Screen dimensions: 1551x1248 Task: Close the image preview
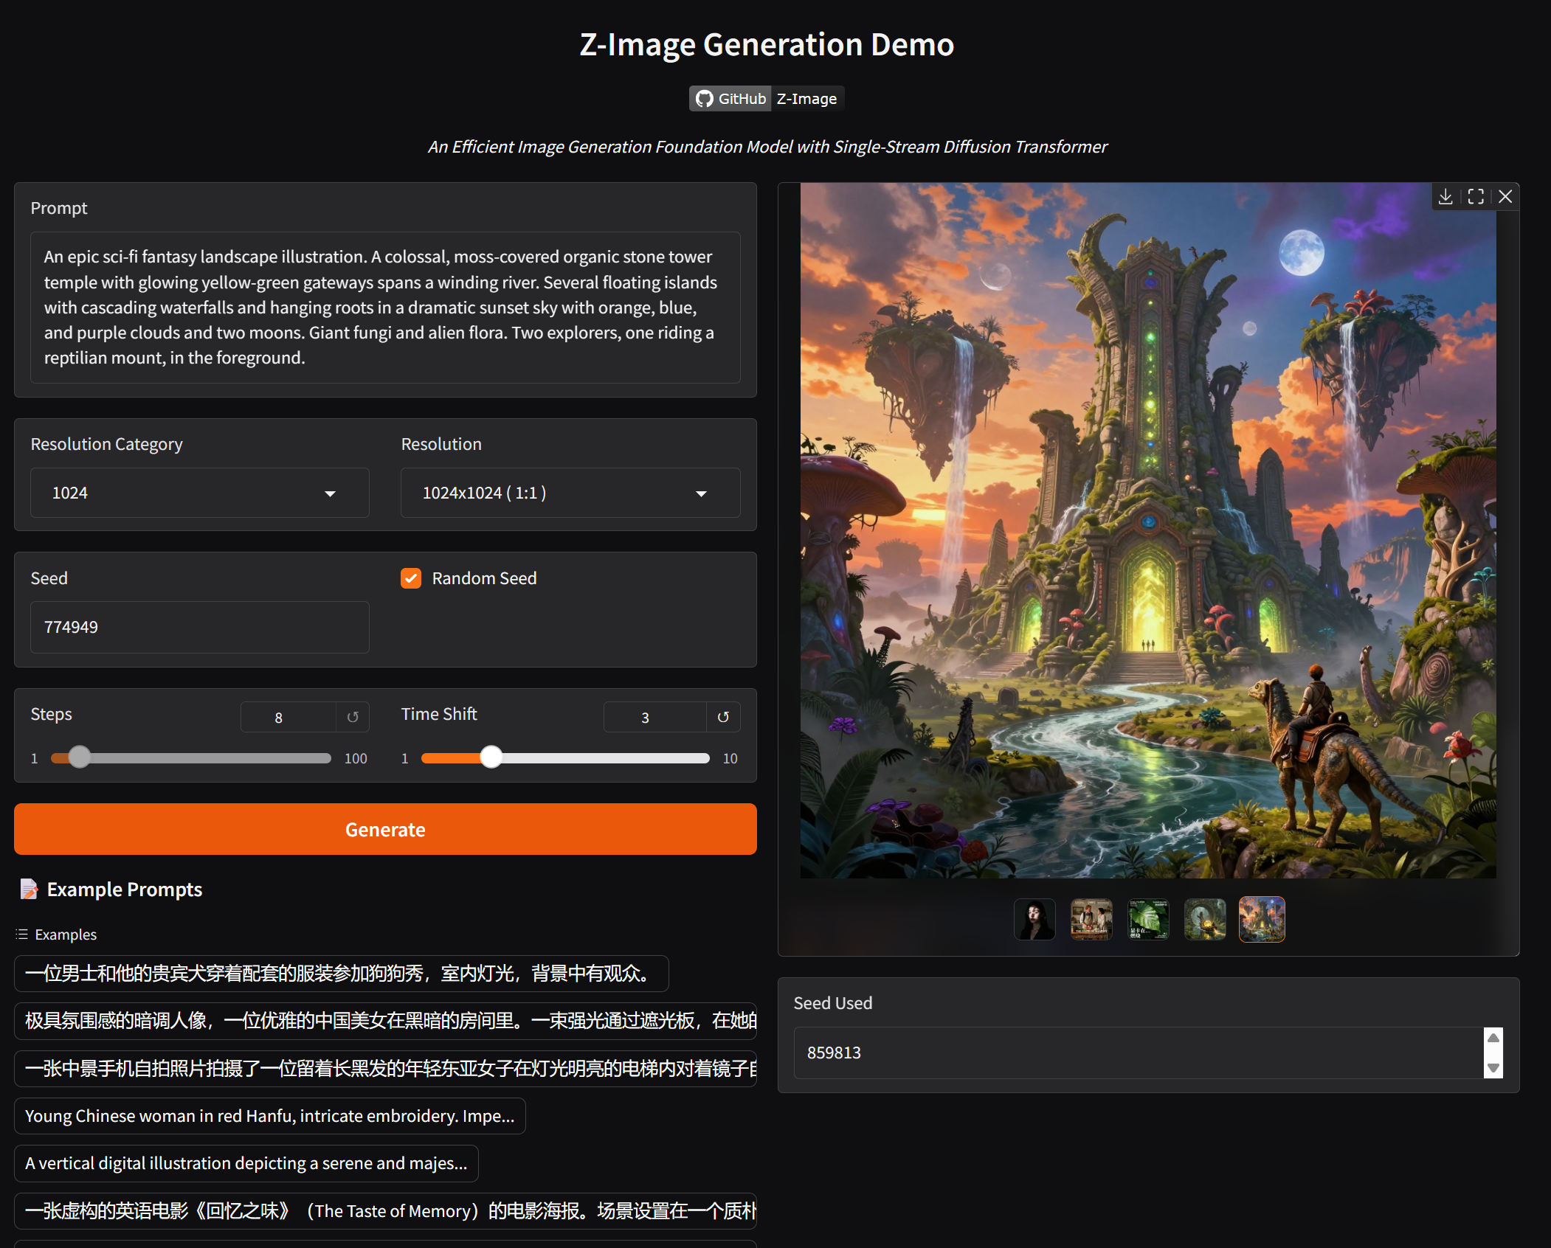[1505, 196]
